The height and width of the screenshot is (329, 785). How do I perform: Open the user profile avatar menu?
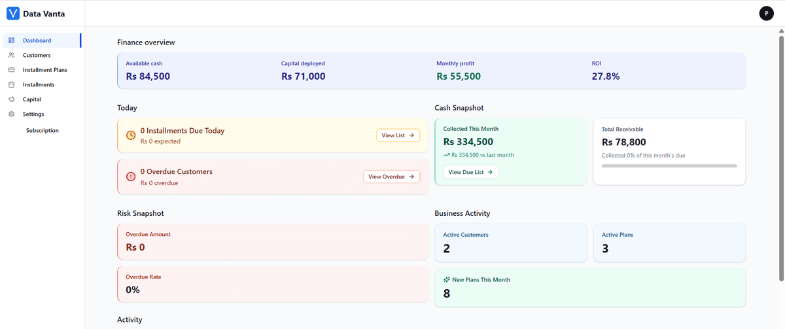[x=766, y=13]
